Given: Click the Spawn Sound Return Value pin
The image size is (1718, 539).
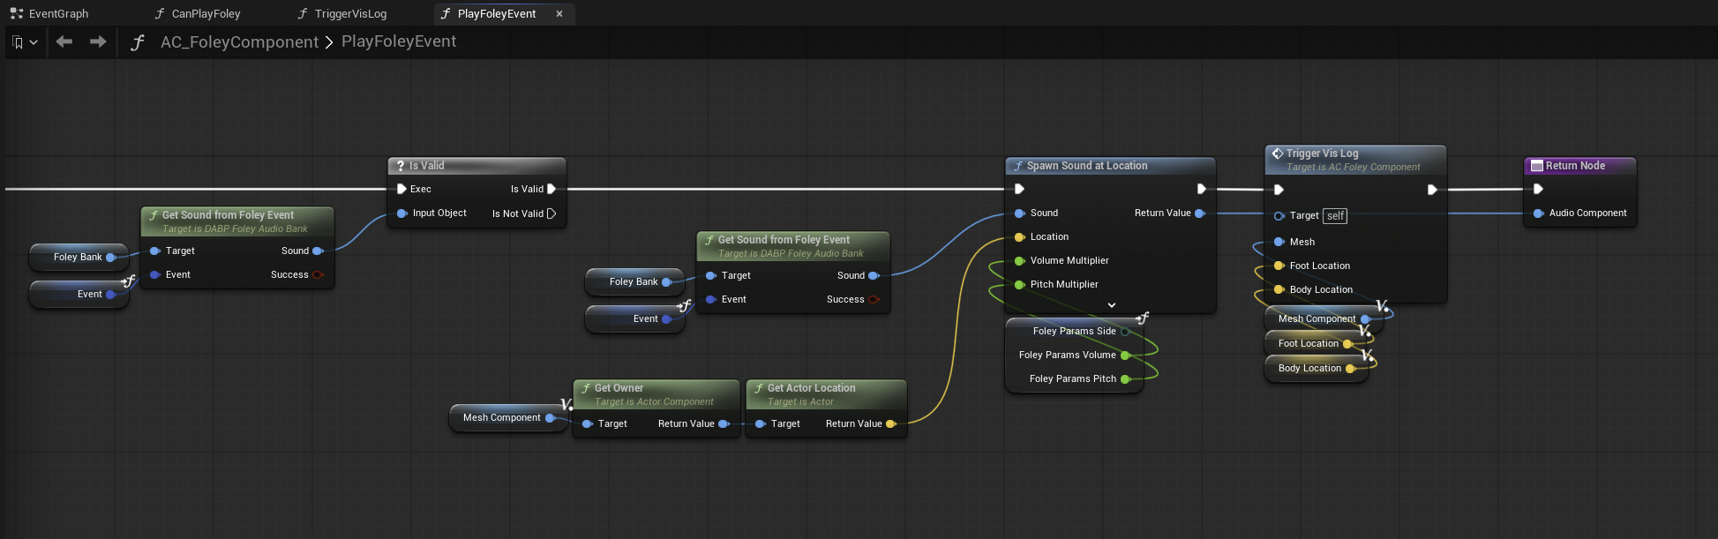Looking at the screenshot, I should [1200, 213].
